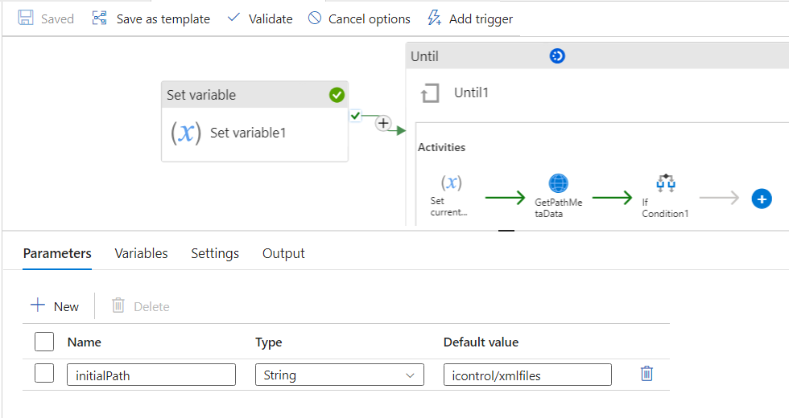Check the initialPath row checkbox
Viewport: 789px width, 418px height.
click(44, 374)
